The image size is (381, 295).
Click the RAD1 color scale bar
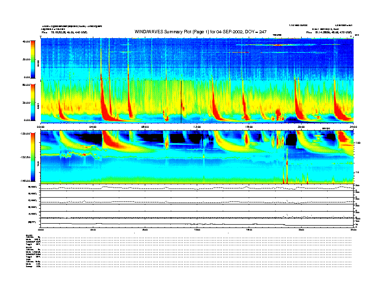[x=33, y=103]
